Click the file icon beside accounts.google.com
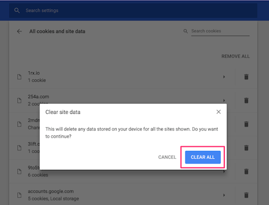 coord(19,195)
